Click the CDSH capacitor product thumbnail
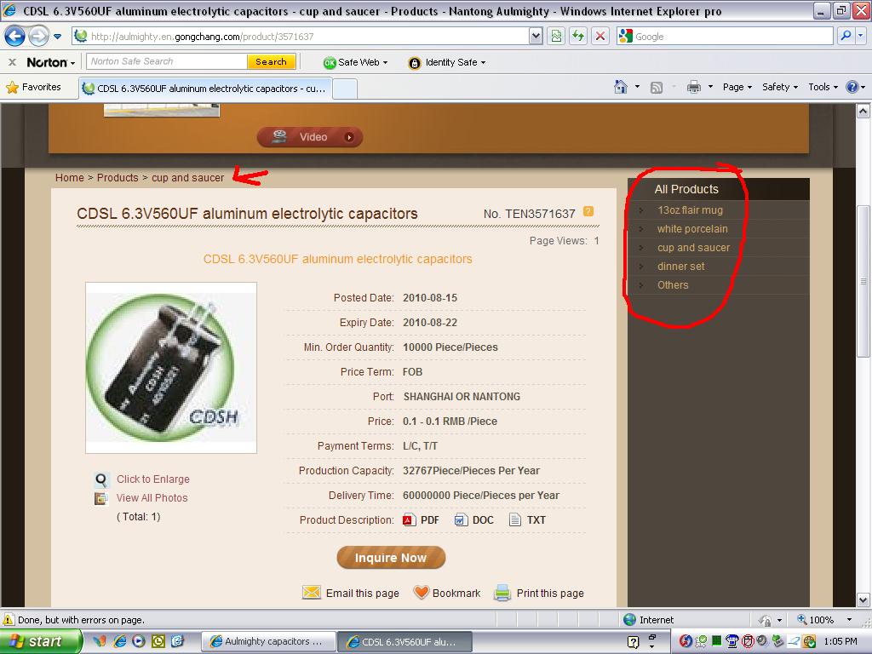 coord(170,368)
